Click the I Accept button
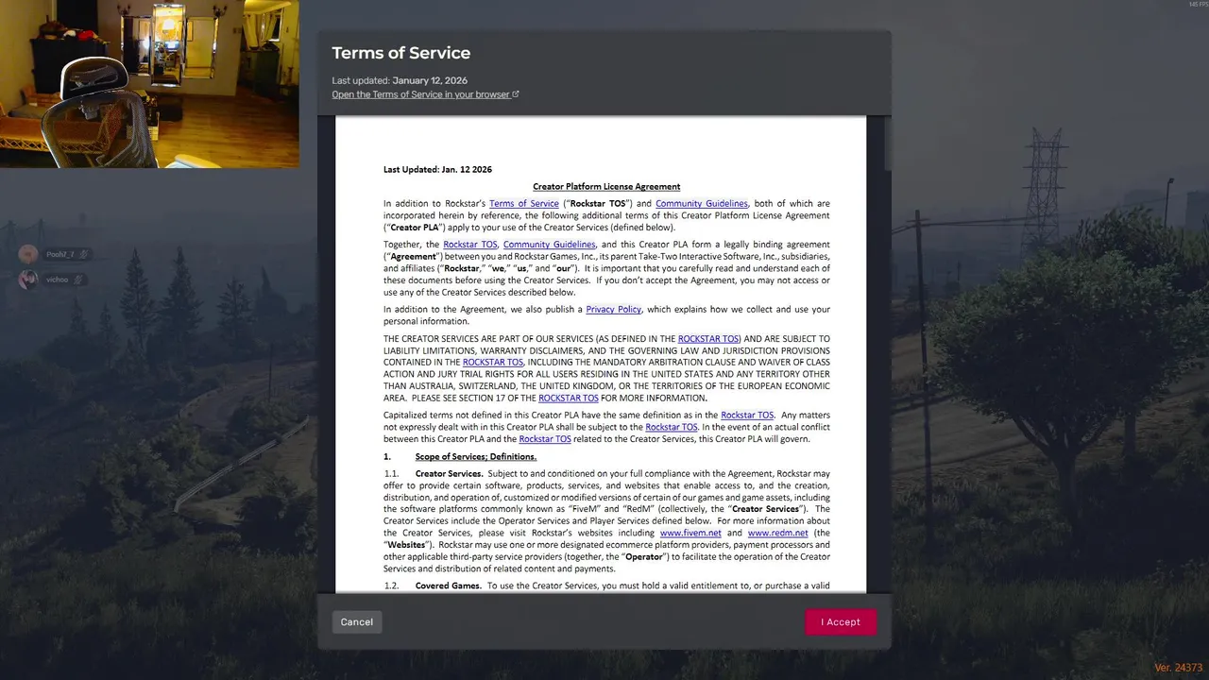1209x680 pixels. 841,622
